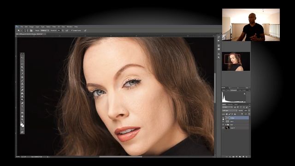Select the Shape tool

coord(22,113)
